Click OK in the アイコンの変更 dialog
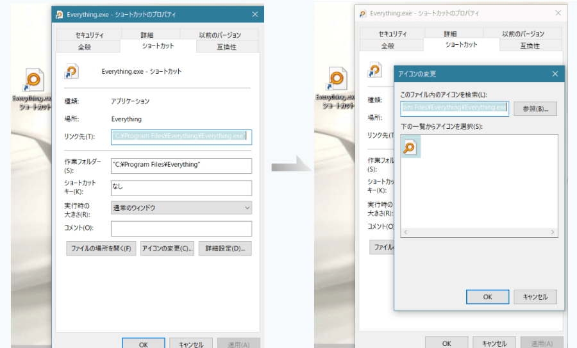Screen dimensions: 577x348 click(488, 297)
